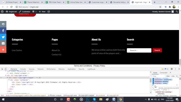181x102 pixels.
Task: Select the copyright-txt div line
Action: tap(46, 82)
